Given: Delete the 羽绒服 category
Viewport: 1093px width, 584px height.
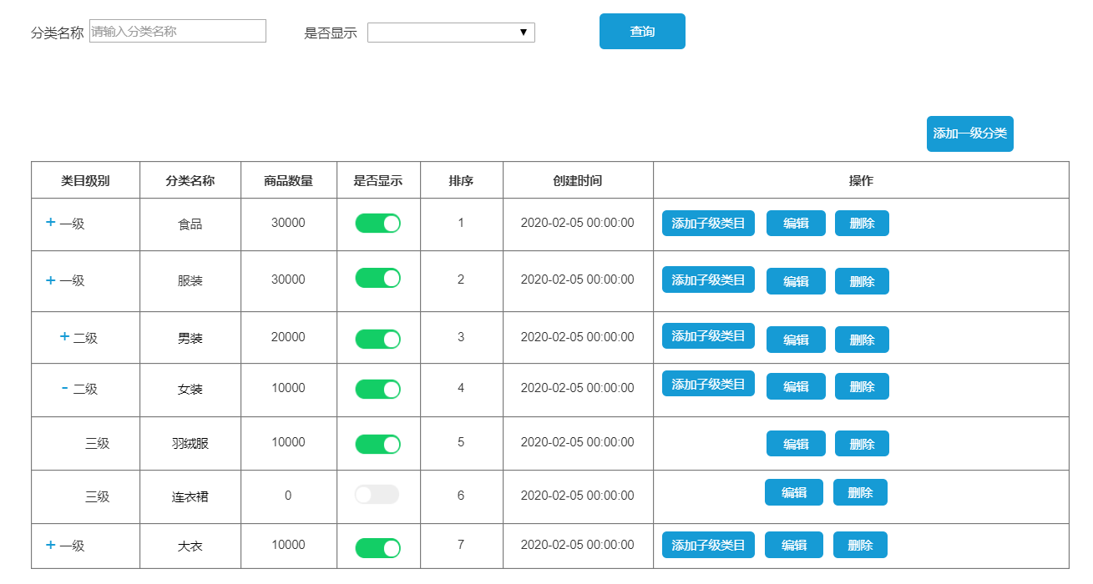Looking at the screenshot, I should [x=862, y=444].
